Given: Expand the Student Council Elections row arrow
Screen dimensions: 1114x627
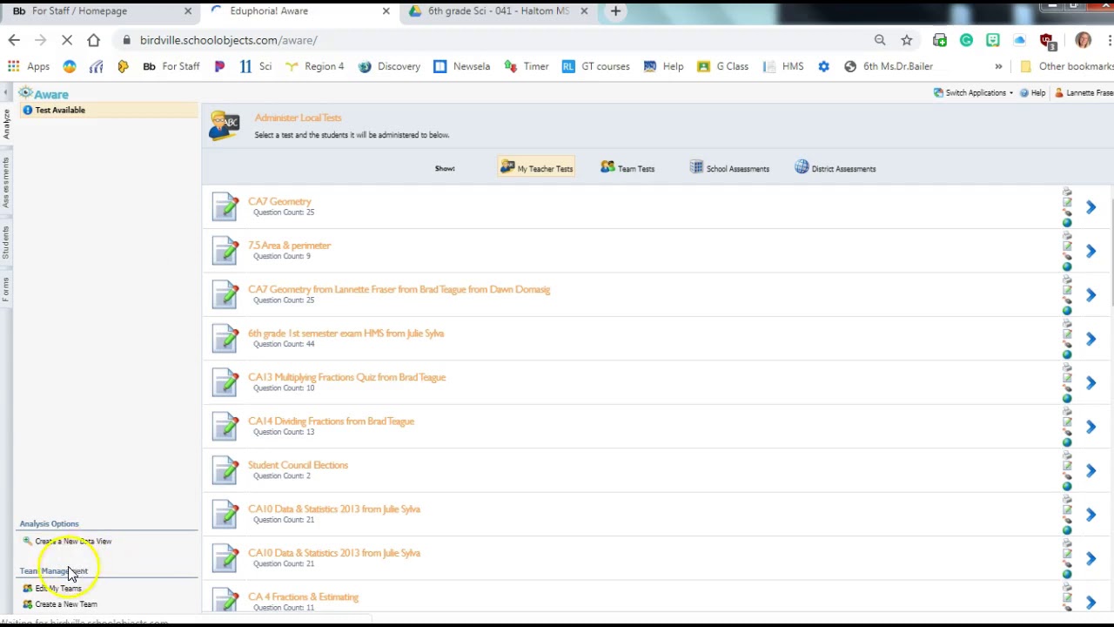Looking at the screenshot, I should (1091, 471).
